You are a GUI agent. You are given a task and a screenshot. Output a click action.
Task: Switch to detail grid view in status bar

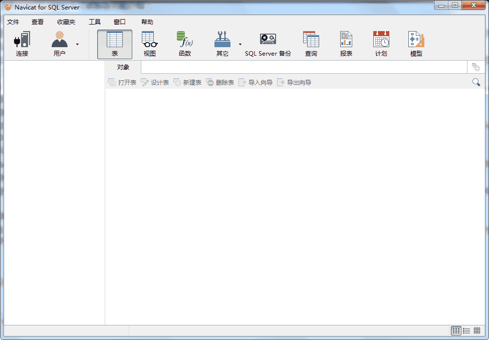coord(477,330)
